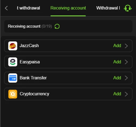Expand Bank Transfer row chevron arrow

coord(126,78)
